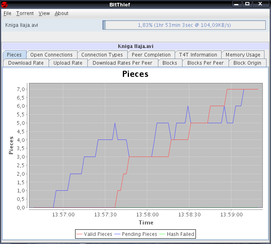Open the Torrent menu

25,13
